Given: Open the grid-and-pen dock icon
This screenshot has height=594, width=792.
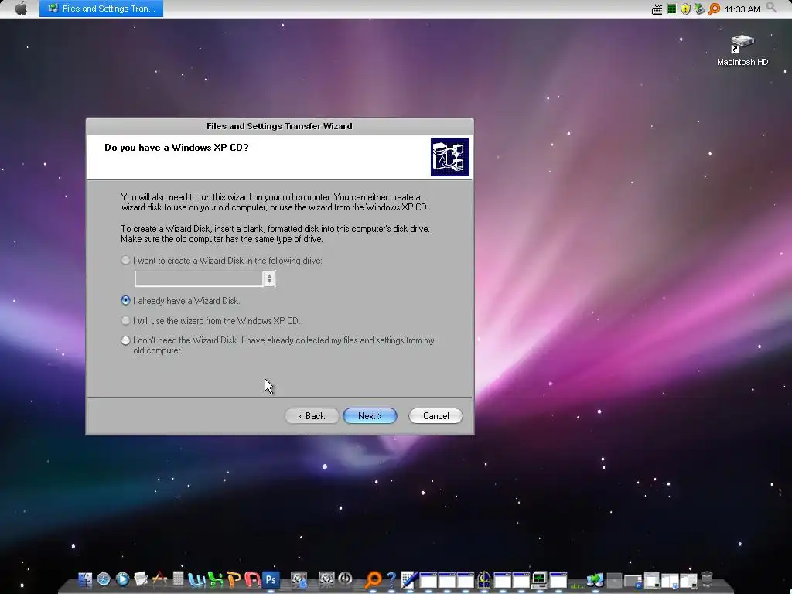Looking at the screenshot, I should [x=409, y=579].
